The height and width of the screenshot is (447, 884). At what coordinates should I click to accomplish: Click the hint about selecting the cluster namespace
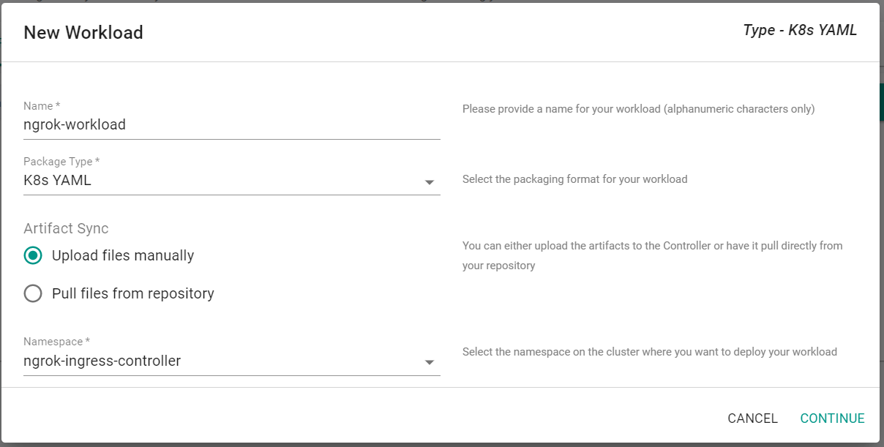click(x=650, y=352)
